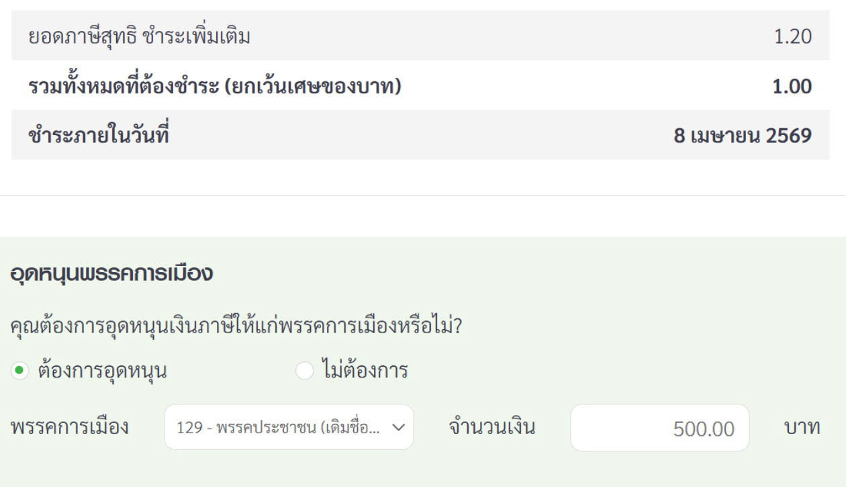The width and height of the screenshot is (846, 487).
Task: Click the จำนวนเงิน field label
Action: point(491,427)
